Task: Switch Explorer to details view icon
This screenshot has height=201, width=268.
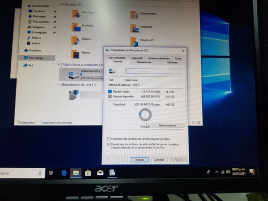Action: (x=194, y=122)
